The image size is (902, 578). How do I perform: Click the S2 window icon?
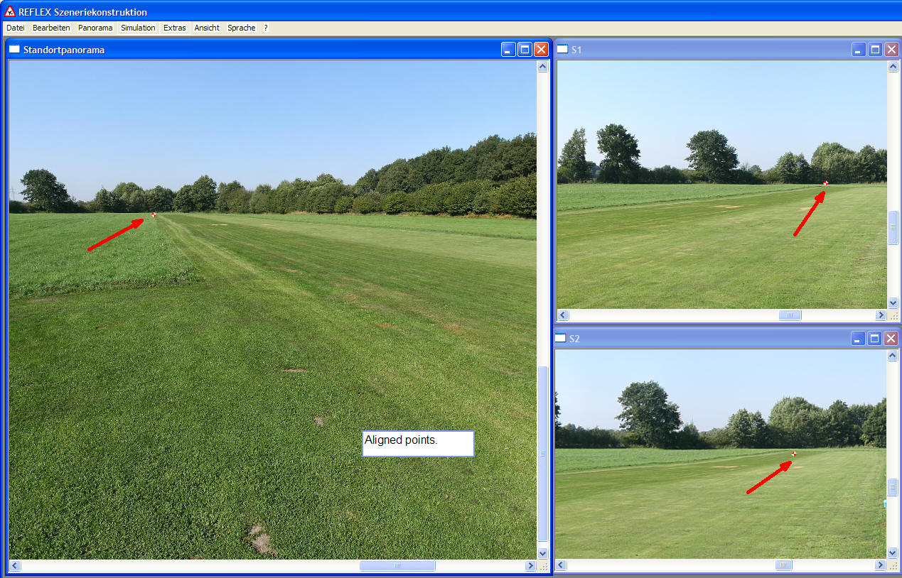[562, 339]
